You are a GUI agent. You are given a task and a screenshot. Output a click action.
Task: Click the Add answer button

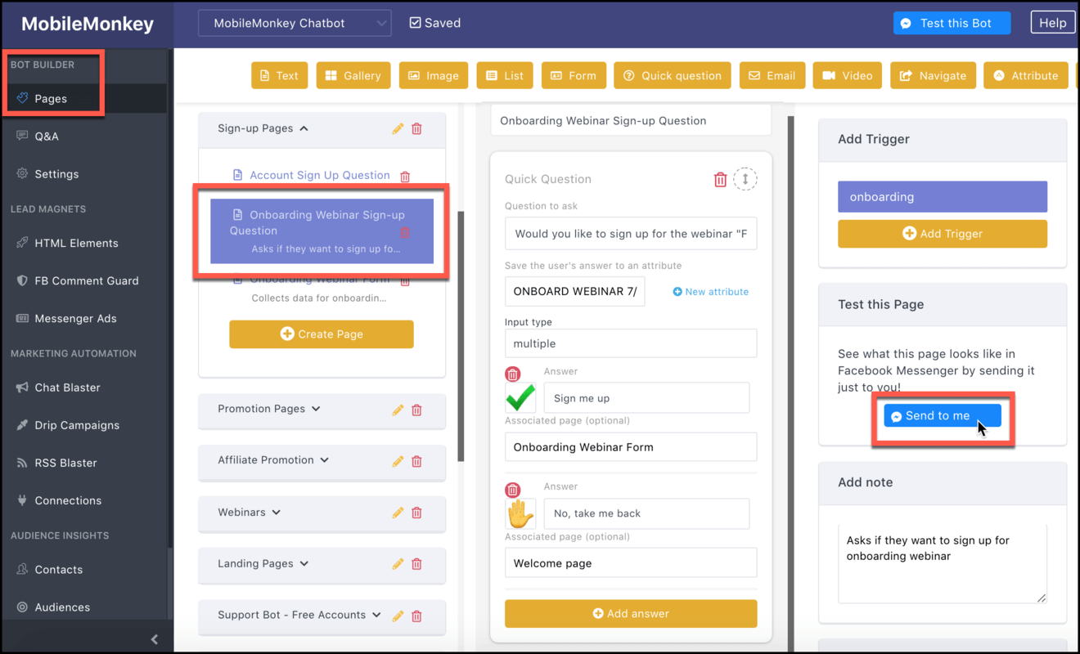630,614
